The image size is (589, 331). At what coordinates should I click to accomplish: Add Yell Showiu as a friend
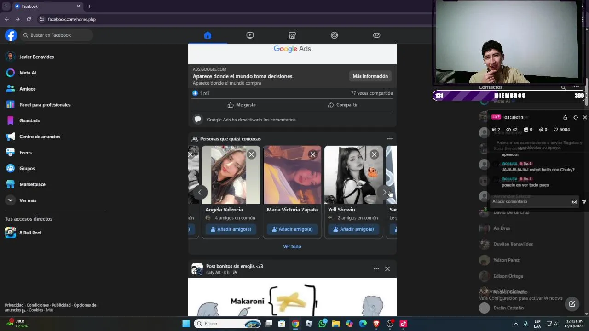(353, 229)
